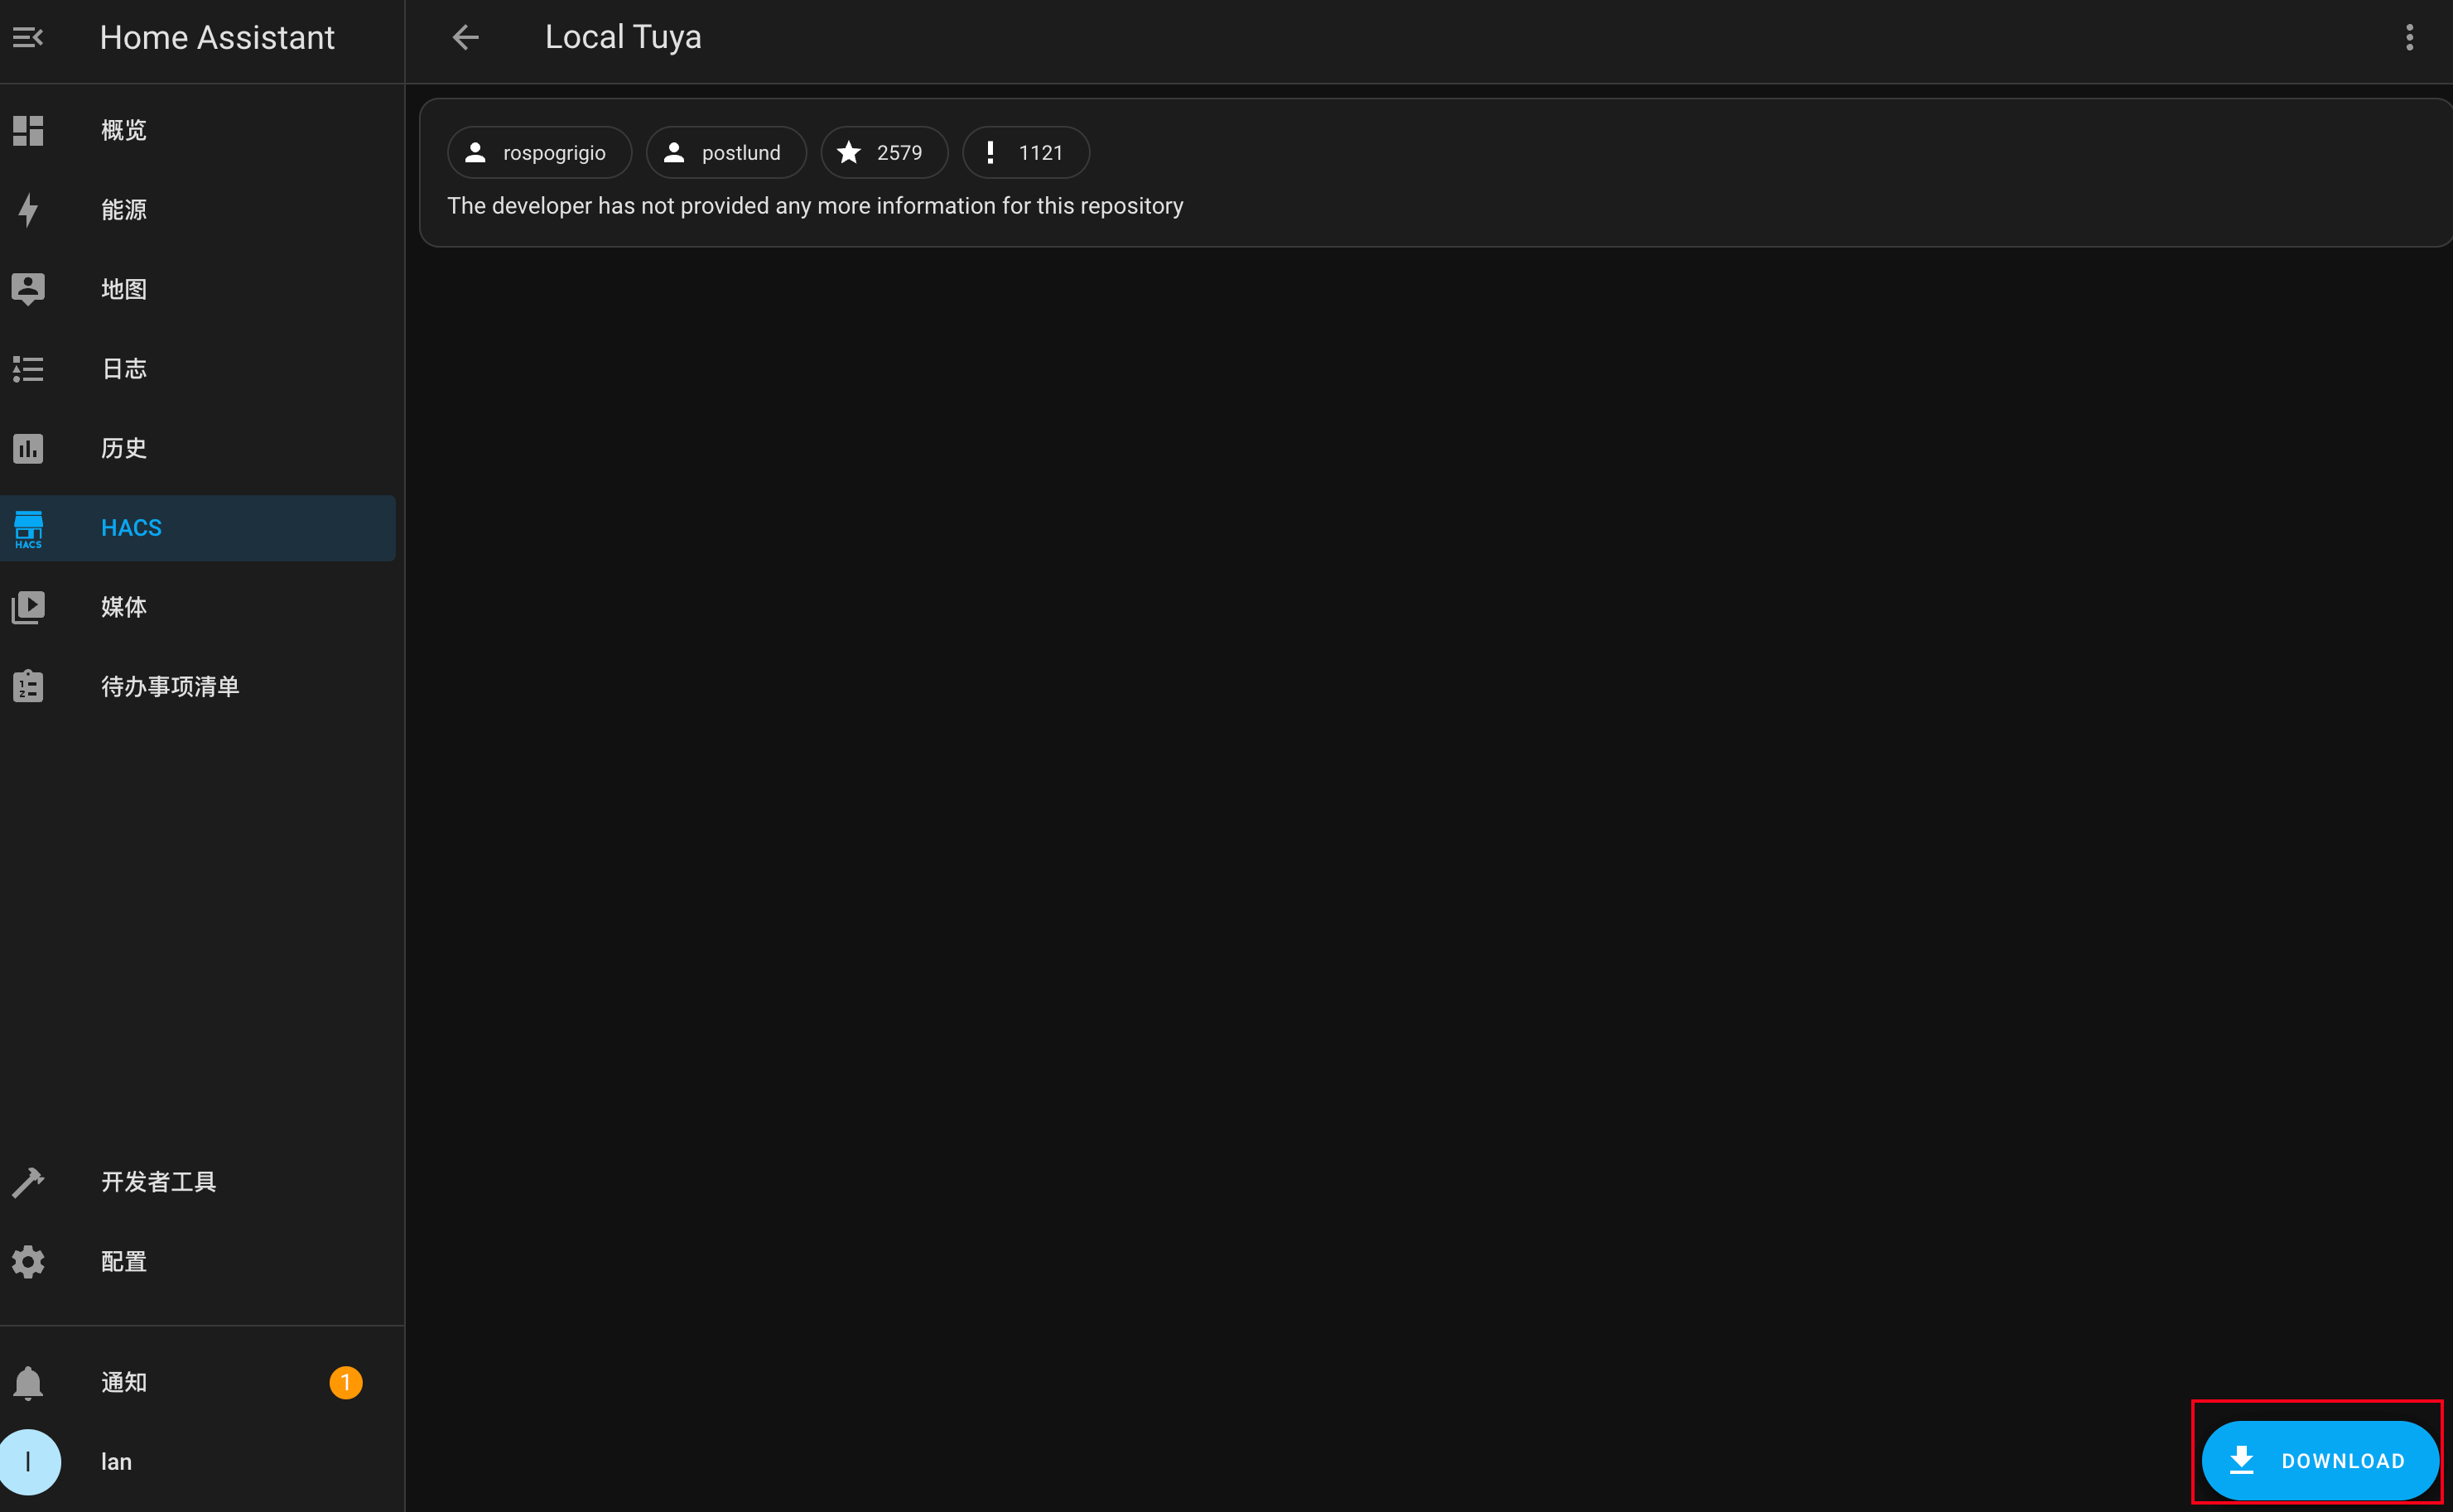Open 待办事项清单 in the sidebar
Viewport: 2453px width, 1512px height.
pos(198,686)
